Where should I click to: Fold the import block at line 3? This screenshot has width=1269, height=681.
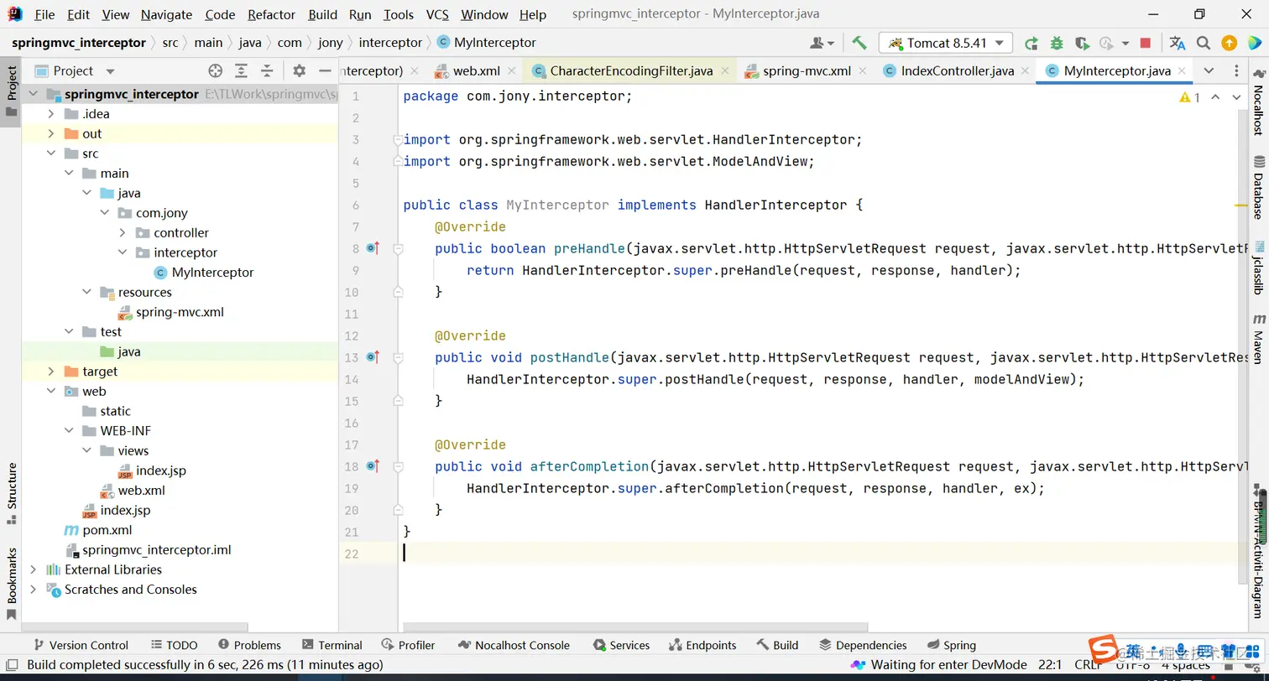399,139
